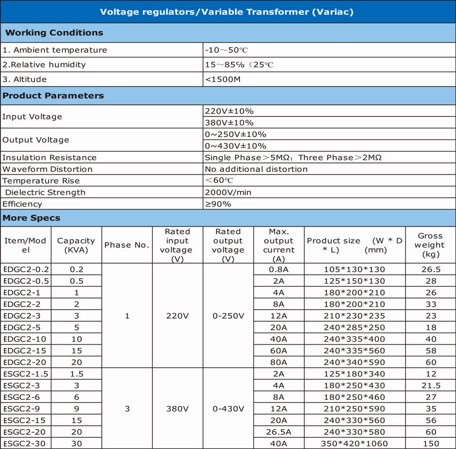
Task: Select the Capacity (KVA) column header
Action: [76, 245]
